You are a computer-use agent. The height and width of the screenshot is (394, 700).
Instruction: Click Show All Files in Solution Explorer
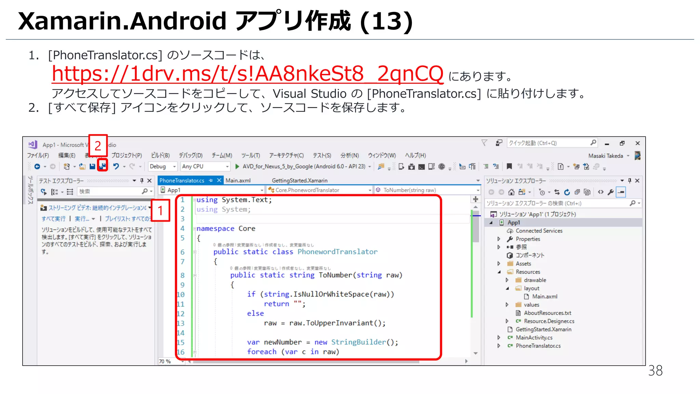click(587, 192)
